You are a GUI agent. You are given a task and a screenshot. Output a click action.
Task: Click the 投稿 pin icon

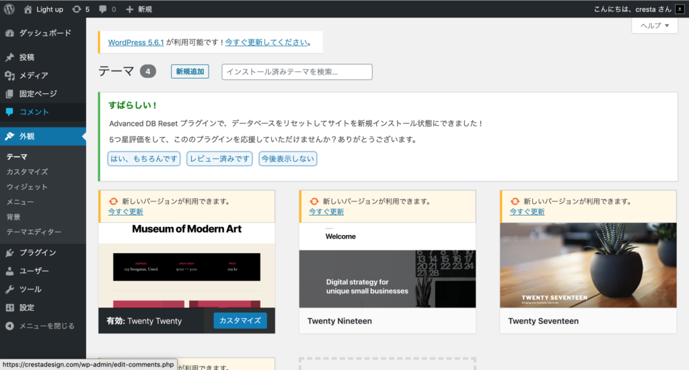click(9, 58)
